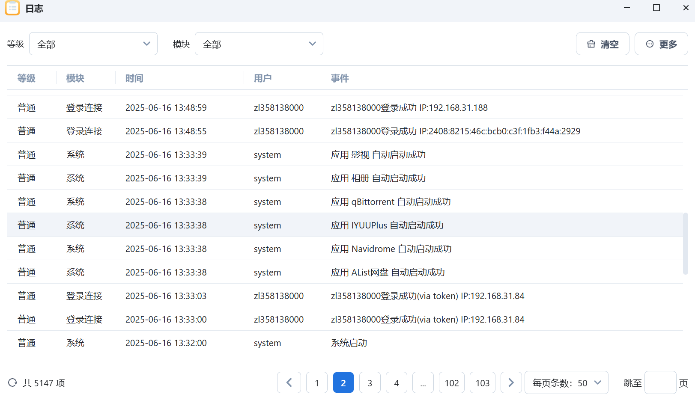Open the 每页条数 50 per-page dropdown

(567, 382)
